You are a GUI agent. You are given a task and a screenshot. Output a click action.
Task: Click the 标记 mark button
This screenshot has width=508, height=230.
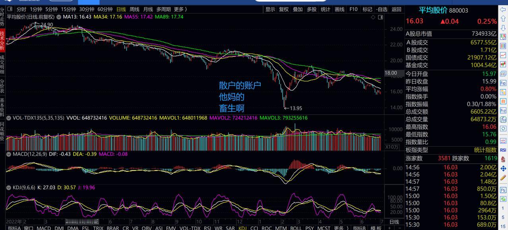(x=367, y=9)
